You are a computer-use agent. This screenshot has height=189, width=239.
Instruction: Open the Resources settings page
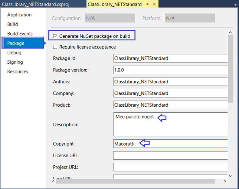[x=18, y=72]
